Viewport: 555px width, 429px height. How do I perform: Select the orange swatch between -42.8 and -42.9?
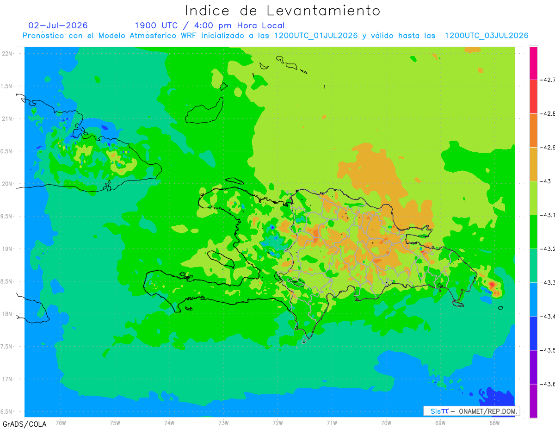[533, 131]
